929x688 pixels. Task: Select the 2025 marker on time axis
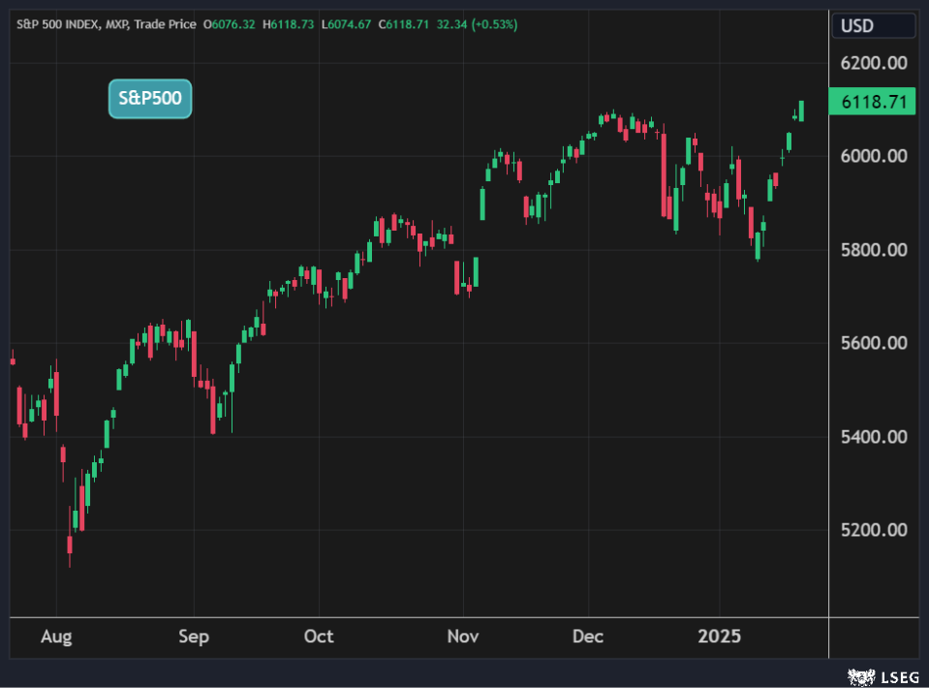[x=720, y=637]
